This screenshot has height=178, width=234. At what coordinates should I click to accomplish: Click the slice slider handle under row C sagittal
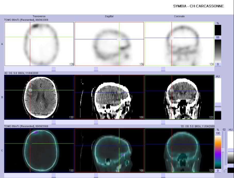point(96,175)
